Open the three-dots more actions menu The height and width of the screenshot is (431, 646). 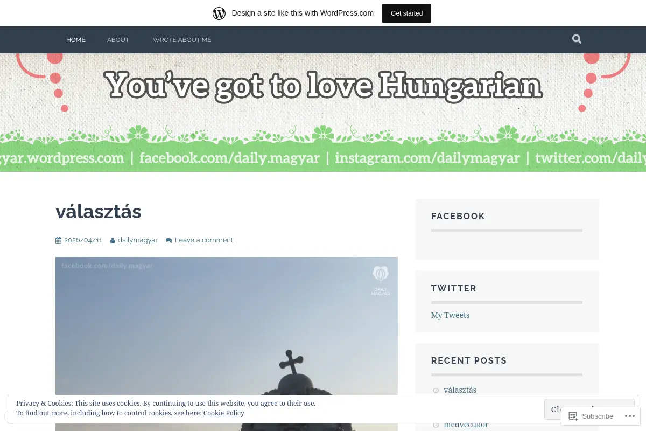tap(629, 416)
